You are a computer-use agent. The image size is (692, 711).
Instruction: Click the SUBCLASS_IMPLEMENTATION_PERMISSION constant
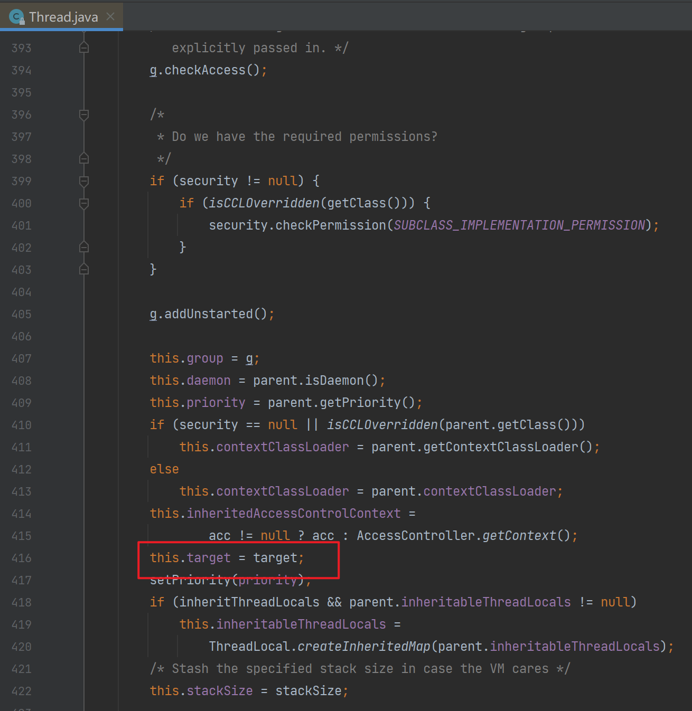[x=519, y=225]
